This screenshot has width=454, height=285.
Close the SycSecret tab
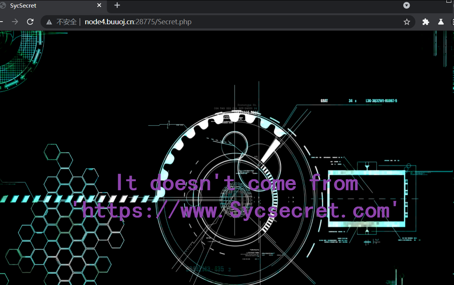pos(99,5)
